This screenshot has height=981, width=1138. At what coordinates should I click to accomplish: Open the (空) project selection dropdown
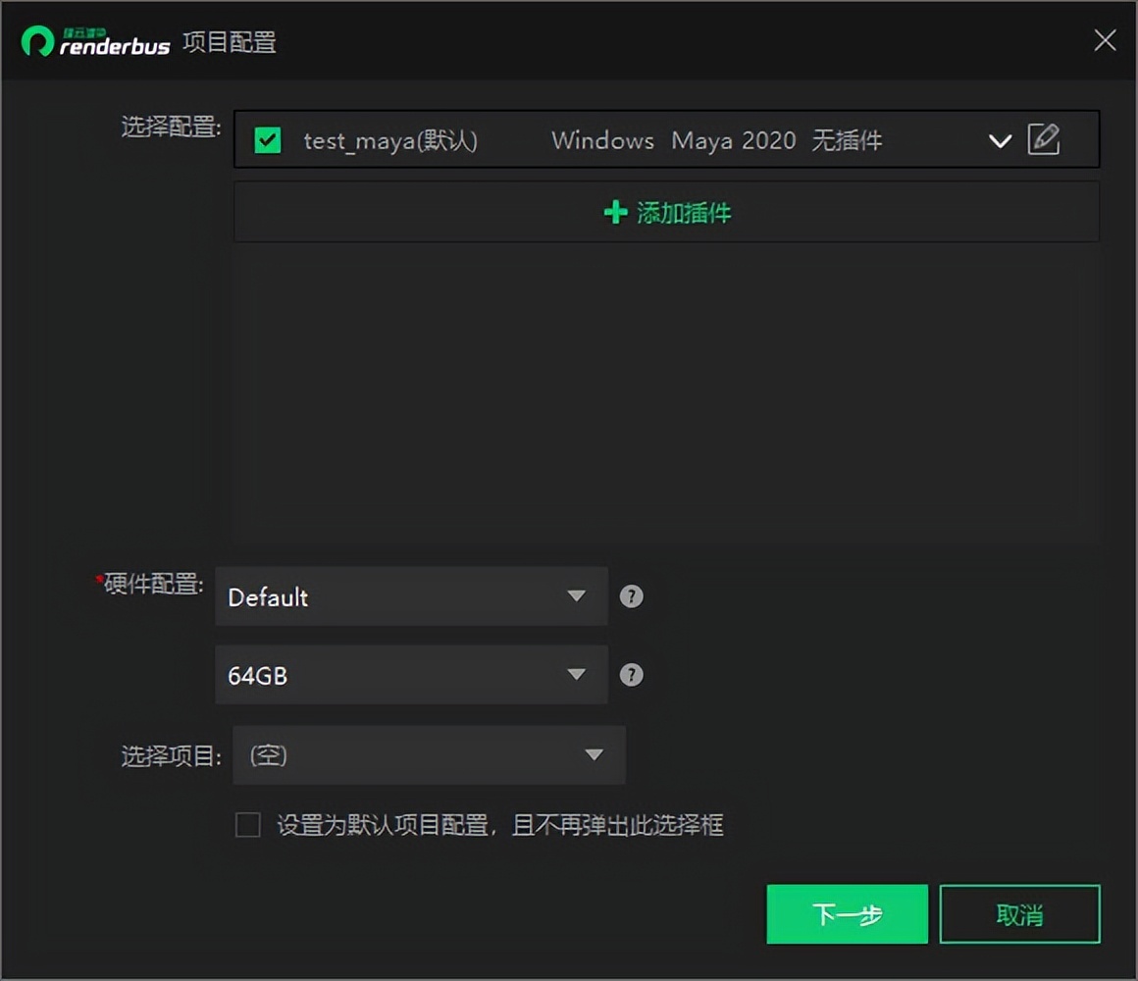pos(429,755)
